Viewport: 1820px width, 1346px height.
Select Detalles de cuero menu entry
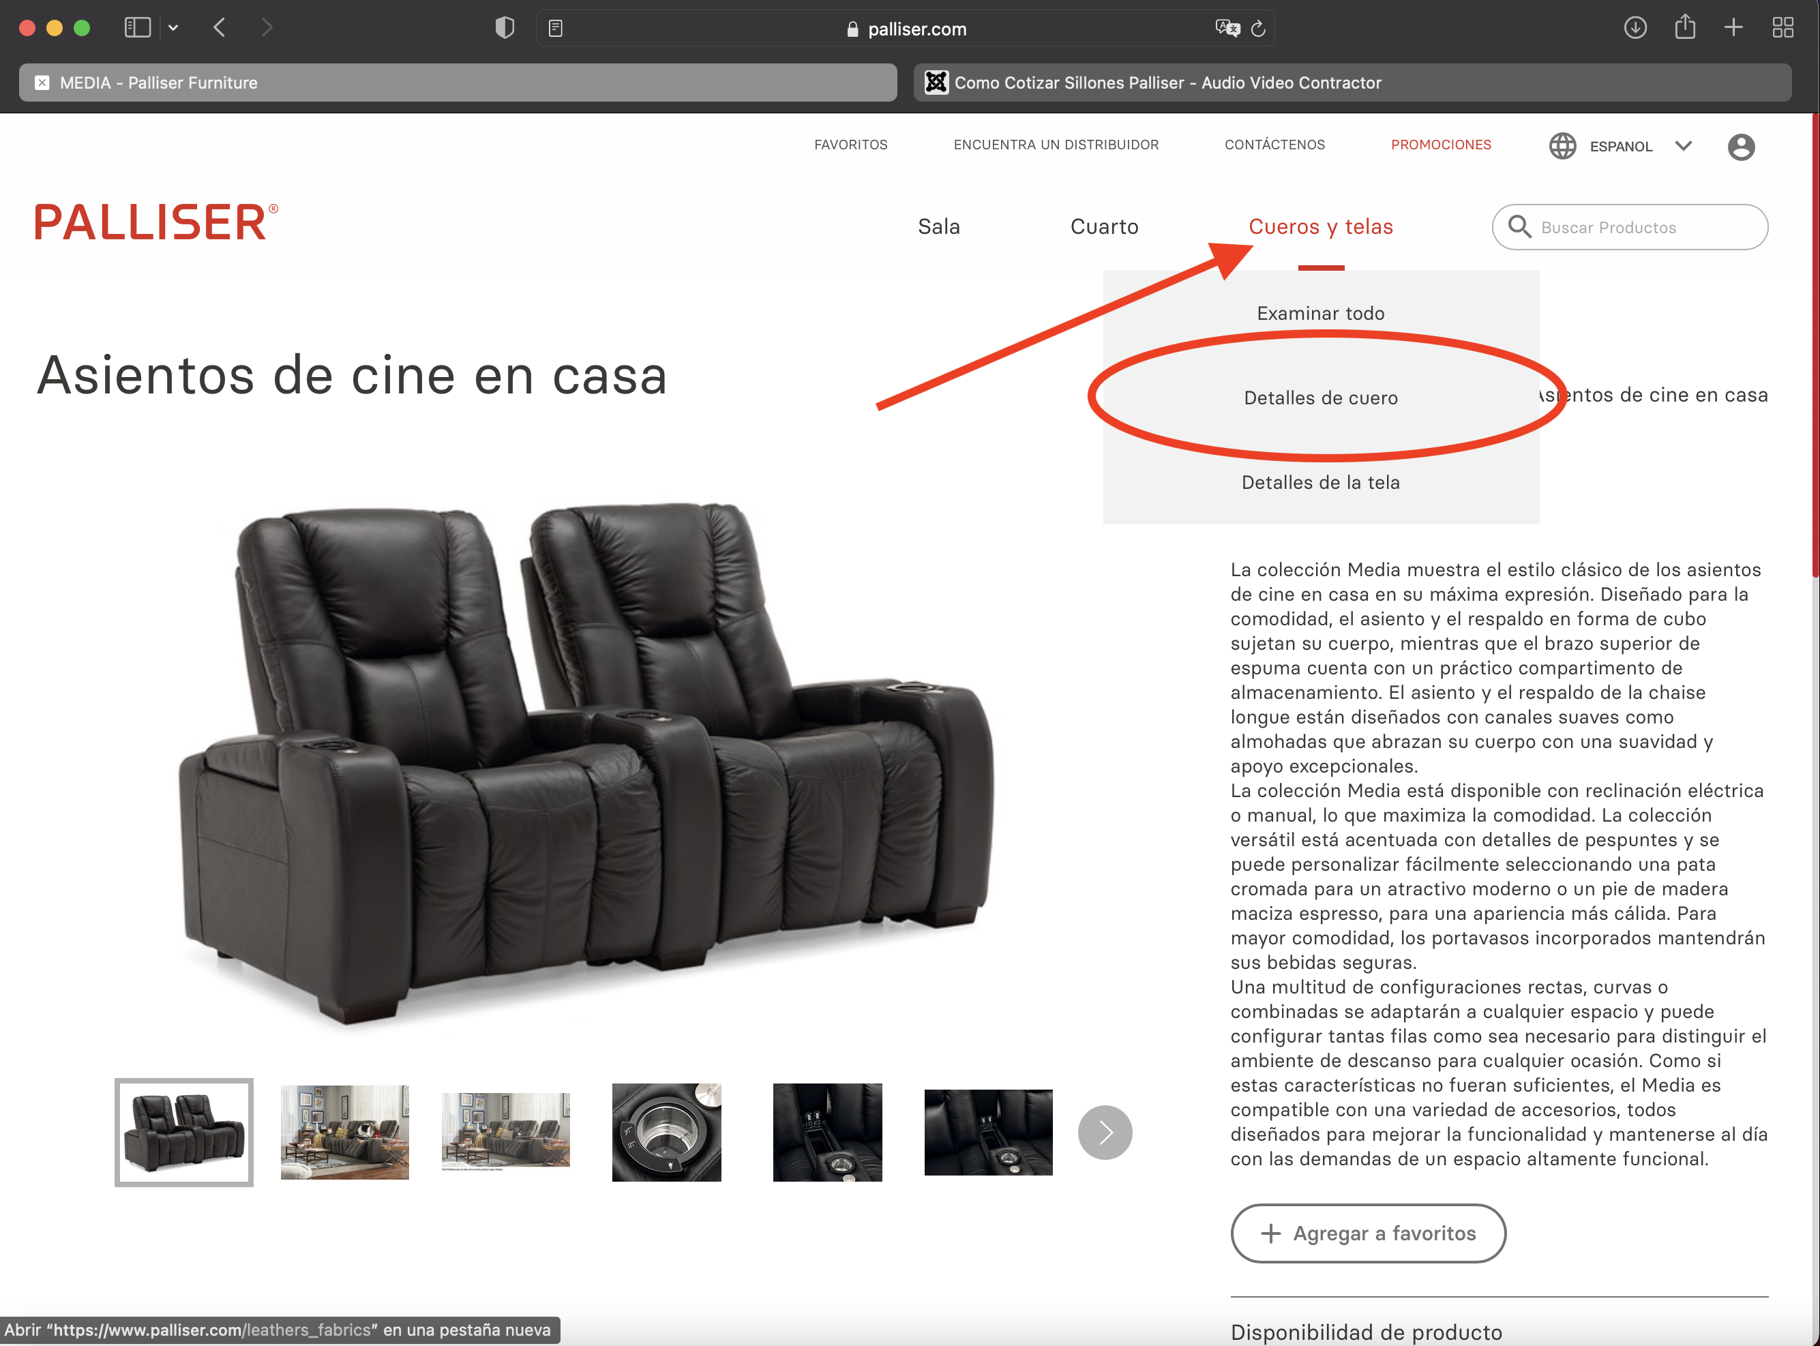(x=1321, y=398)
